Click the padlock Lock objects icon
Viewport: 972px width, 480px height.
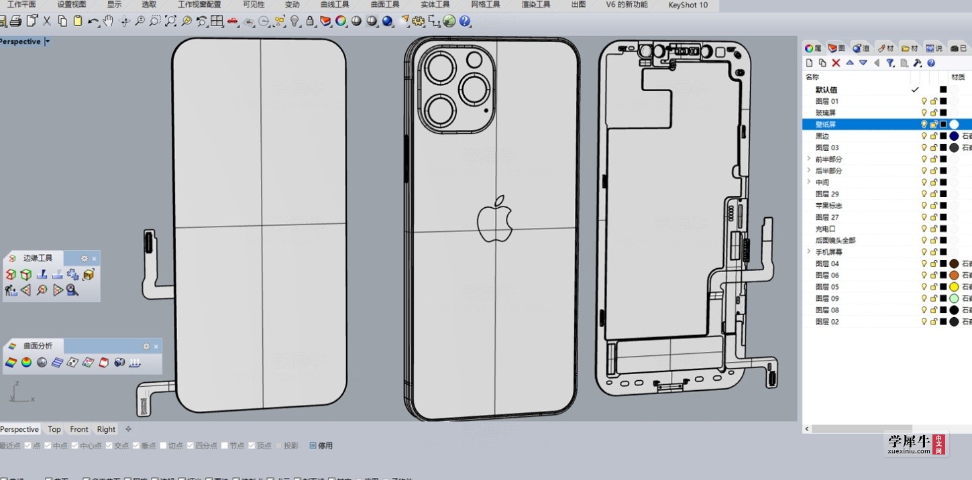click(x=310, y=21)
